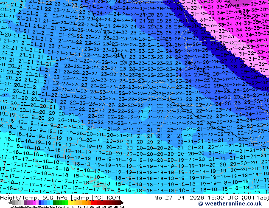Click the 520 height contour label
The height and width of the screenshot is (208, 269).
point(244,13)
